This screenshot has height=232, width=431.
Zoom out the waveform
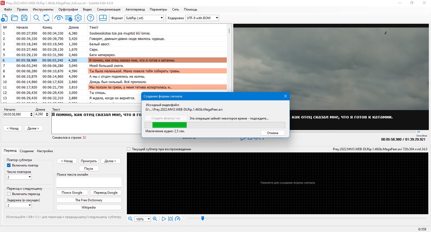tap(130, 219)
